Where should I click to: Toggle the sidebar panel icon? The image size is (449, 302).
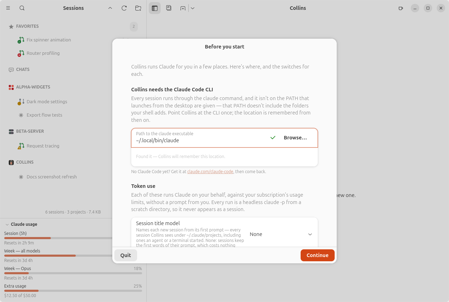click(155, 8)
